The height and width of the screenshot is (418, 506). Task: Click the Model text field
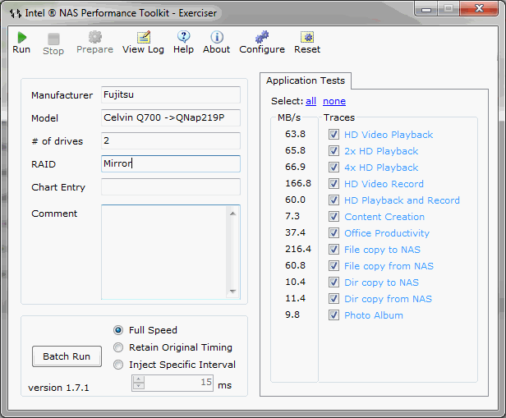[x=171, y=117]
